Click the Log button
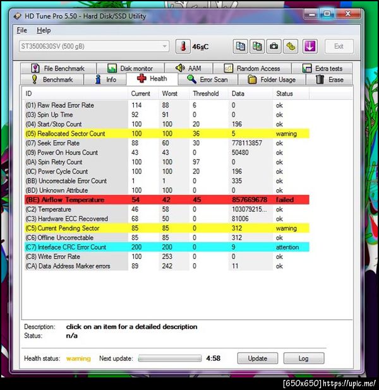 304,358
